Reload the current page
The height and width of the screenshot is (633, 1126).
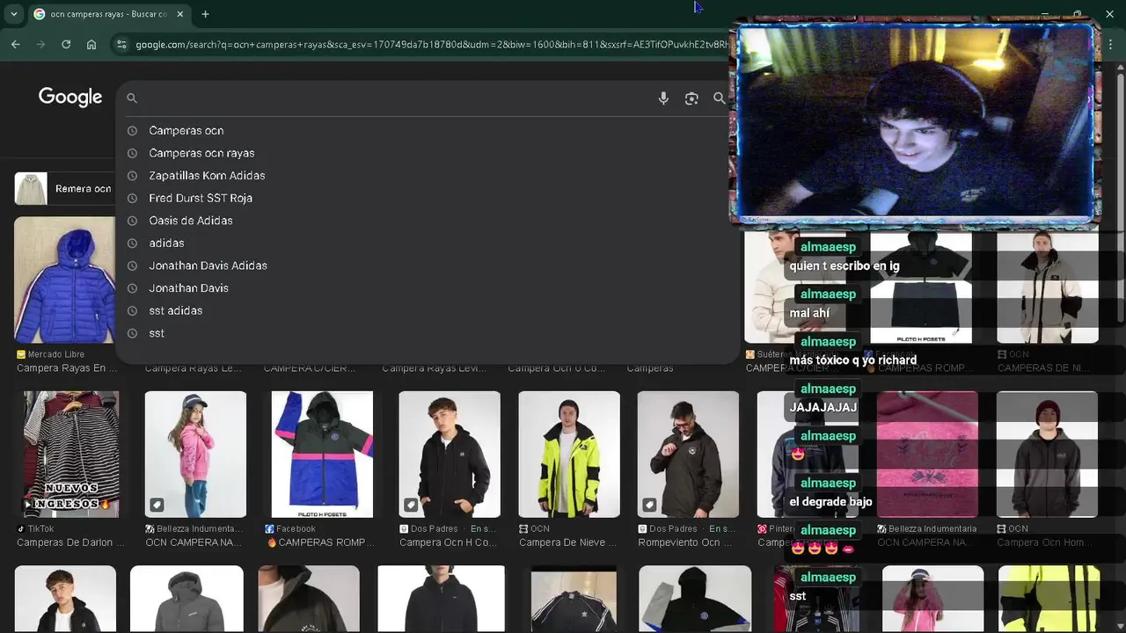66,44
